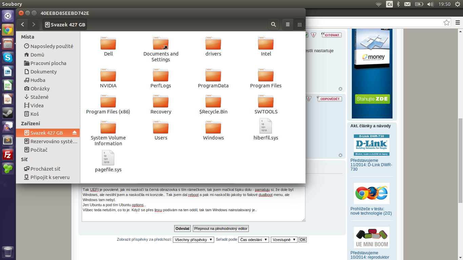463x260 pixels.
Task: Go forward in Files navigation
Action: [34, 24]
